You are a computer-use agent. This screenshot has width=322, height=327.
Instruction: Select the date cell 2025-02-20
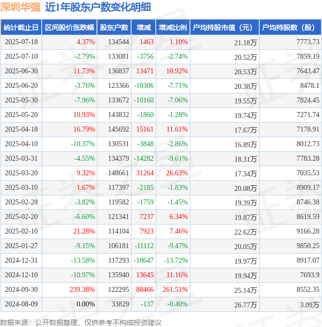21,216
